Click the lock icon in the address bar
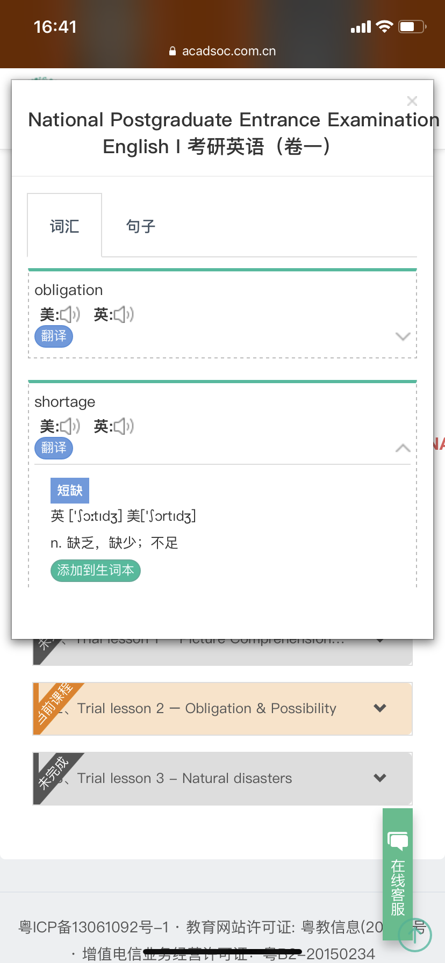This screenshot has width=445, height=963. pyautogui.click(x=172, y=51)
